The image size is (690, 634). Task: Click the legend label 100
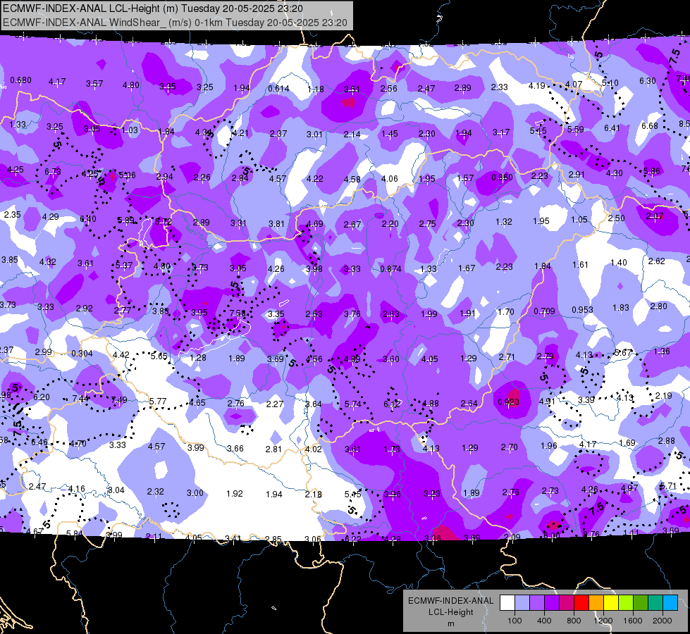[515, 621]
